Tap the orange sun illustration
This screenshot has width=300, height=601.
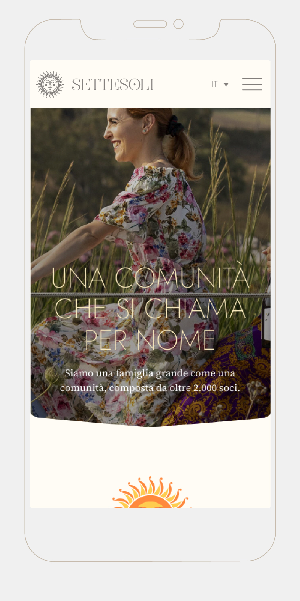pos(151,492)
